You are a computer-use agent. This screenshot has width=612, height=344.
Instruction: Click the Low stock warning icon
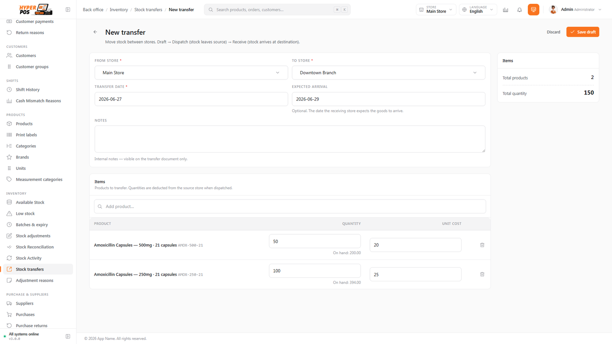click(x=9, y=214)
